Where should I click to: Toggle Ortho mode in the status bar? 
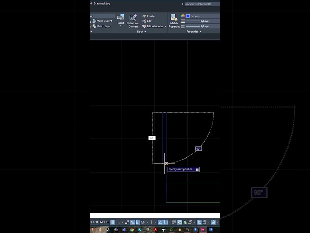138,222
